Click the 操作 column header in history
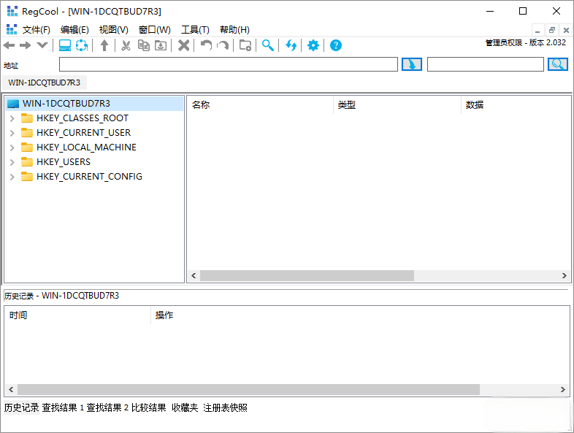 coord(360,315)
